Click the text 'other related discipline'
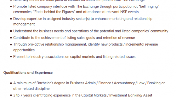 (31, 89)
